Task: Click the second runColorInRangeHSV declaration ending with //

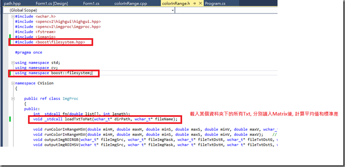Action: 155,134
